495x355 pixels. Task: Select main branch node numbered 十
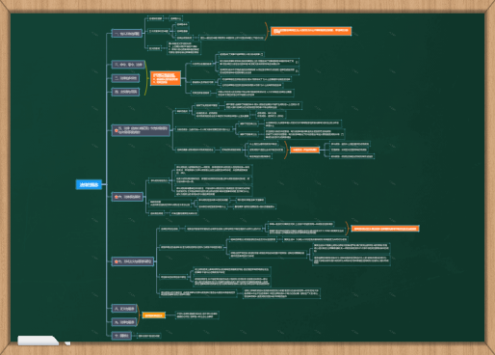click(121, 336)
